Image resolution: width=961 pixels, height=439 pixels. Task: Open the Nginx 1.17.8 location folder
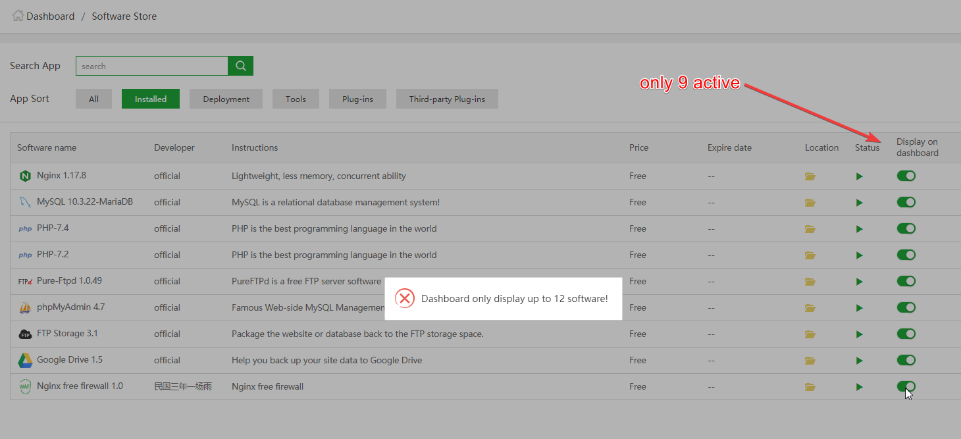pyautogui.click(x=810, y=176)
